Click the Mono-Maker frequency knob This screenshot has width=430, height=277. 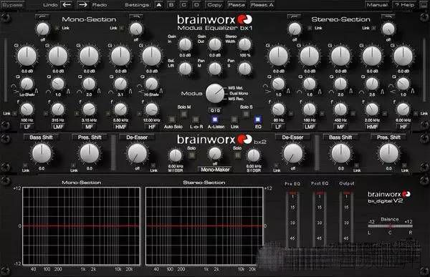tap(215, 154)
